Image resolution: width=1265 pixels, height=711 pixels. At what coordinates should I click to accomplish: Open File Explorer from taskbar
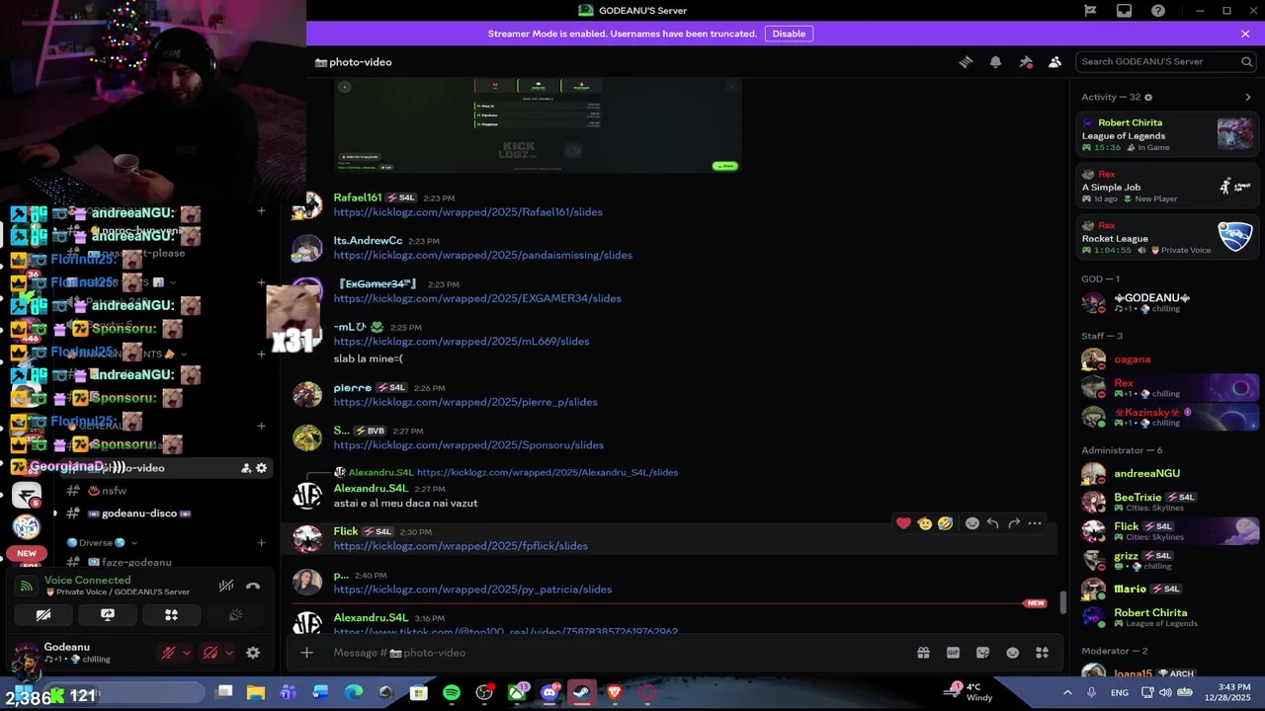tap(256, 693)
